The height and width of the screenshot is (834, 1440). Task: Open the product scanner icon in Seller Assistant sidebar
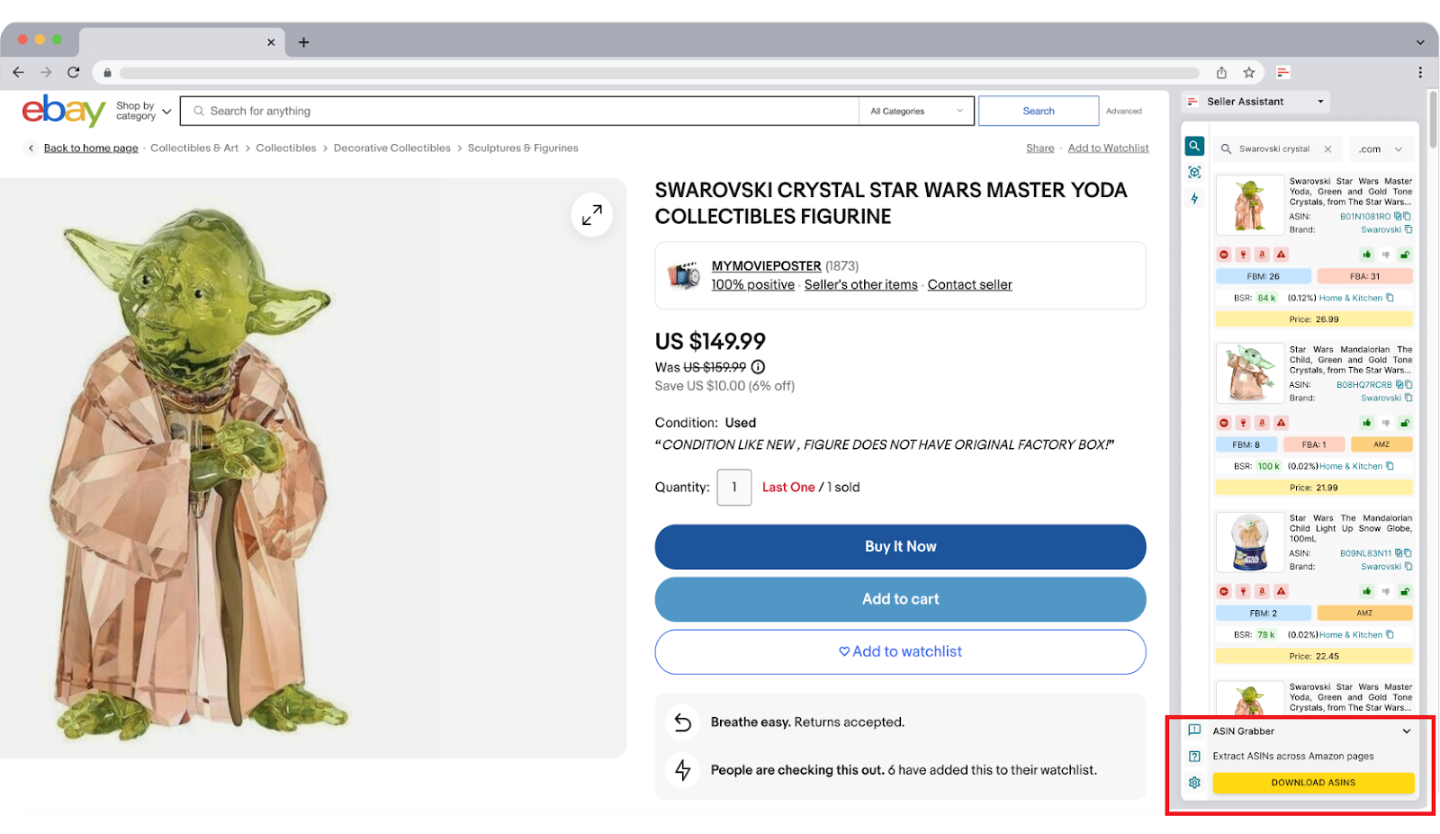click(x=1194, y=172)
